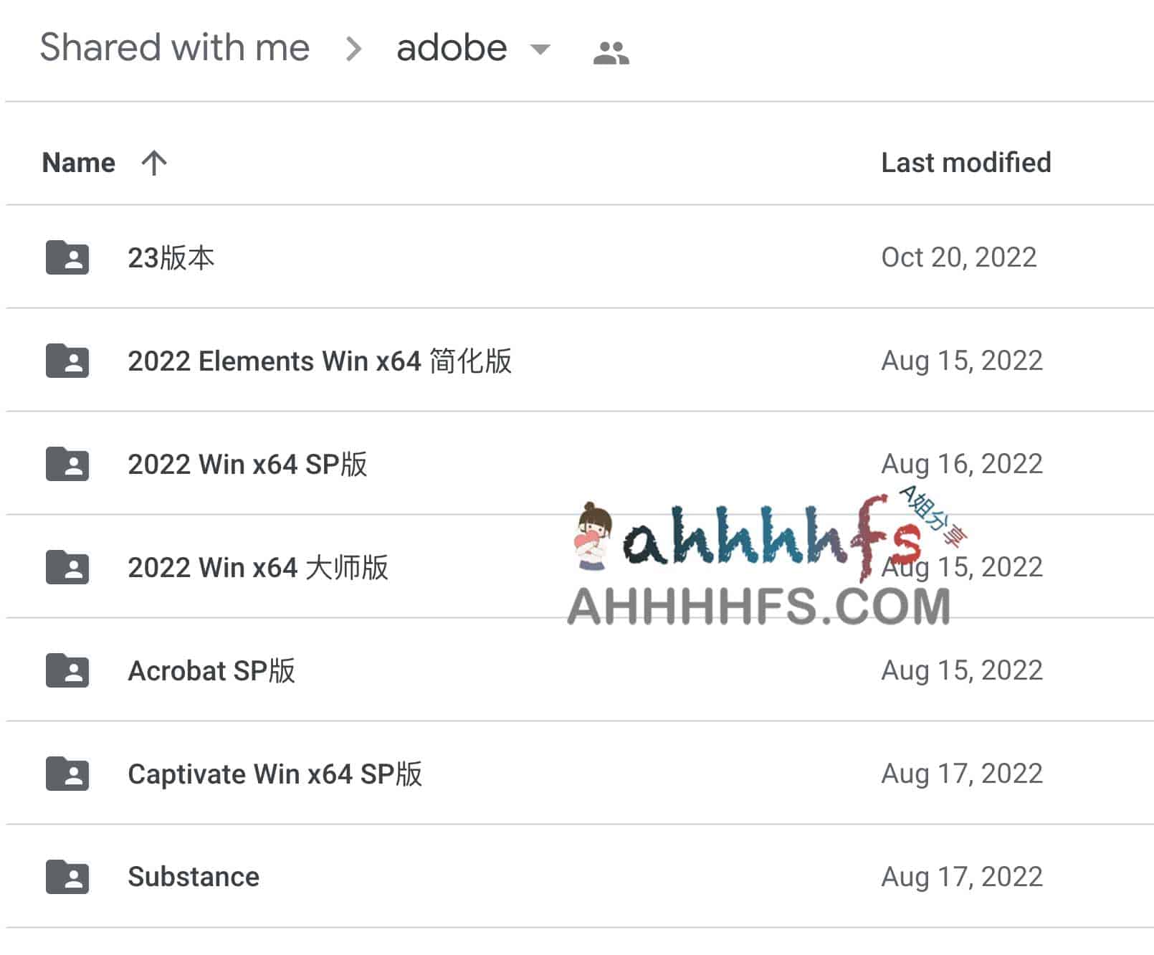Sort by the Name column header
The width and height of the screenshot is (1154, 955).
[79, 163]
